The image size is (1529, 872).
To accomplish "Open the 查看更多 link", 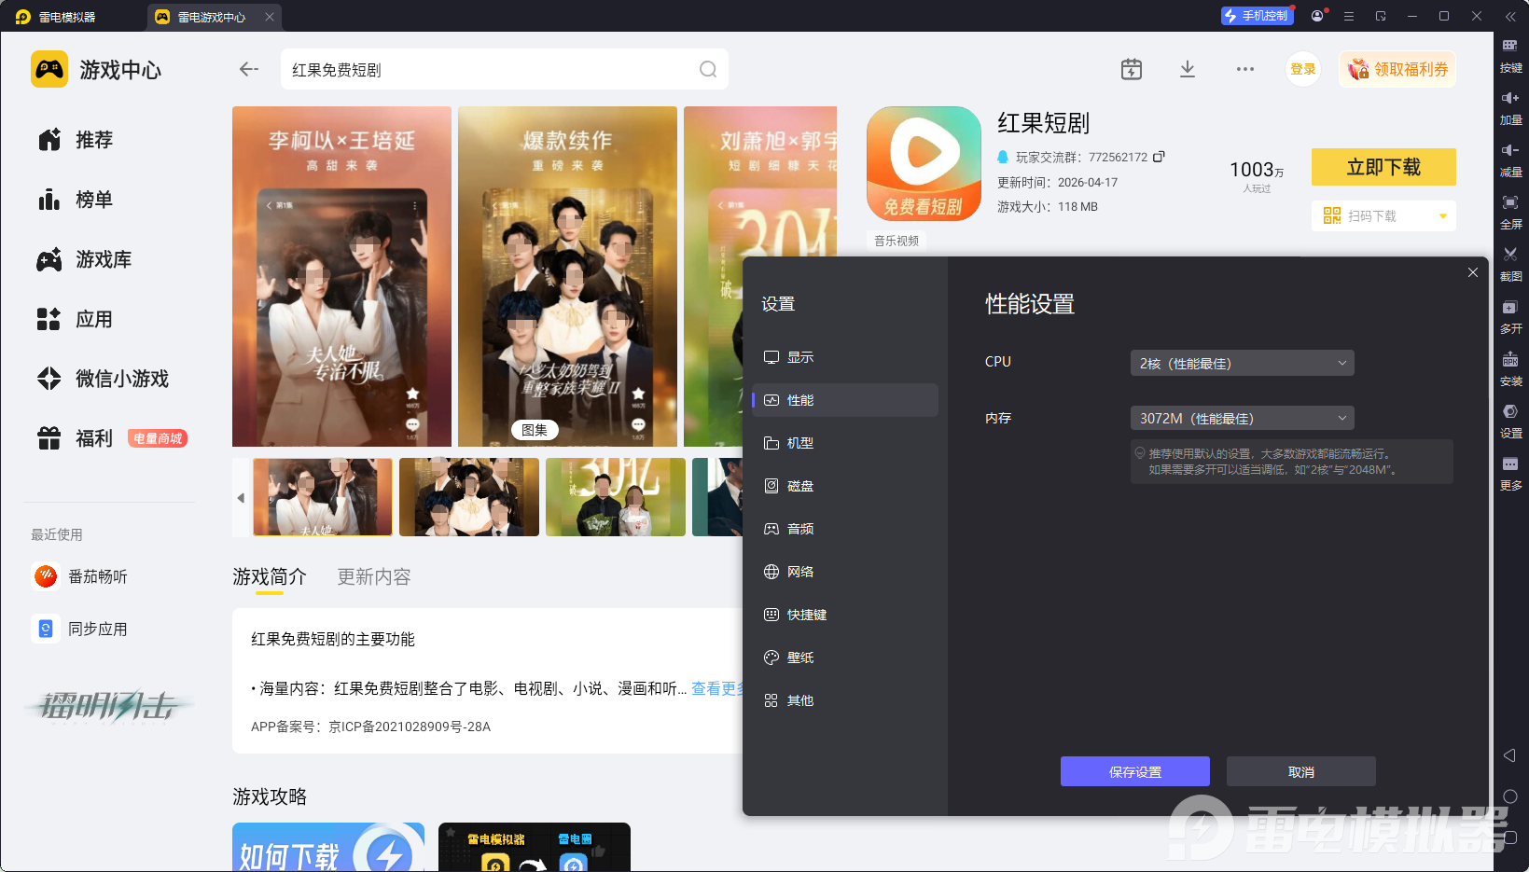I will (x=716, y=688).
